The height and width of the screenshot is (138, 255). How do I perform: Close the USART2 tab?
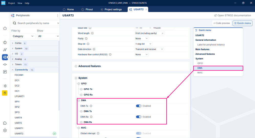tap(146, 9)
